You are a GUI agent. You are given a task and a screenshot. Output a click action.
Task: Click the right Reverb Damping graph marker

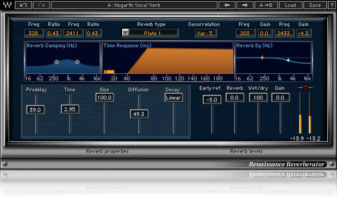coord(77,62)
